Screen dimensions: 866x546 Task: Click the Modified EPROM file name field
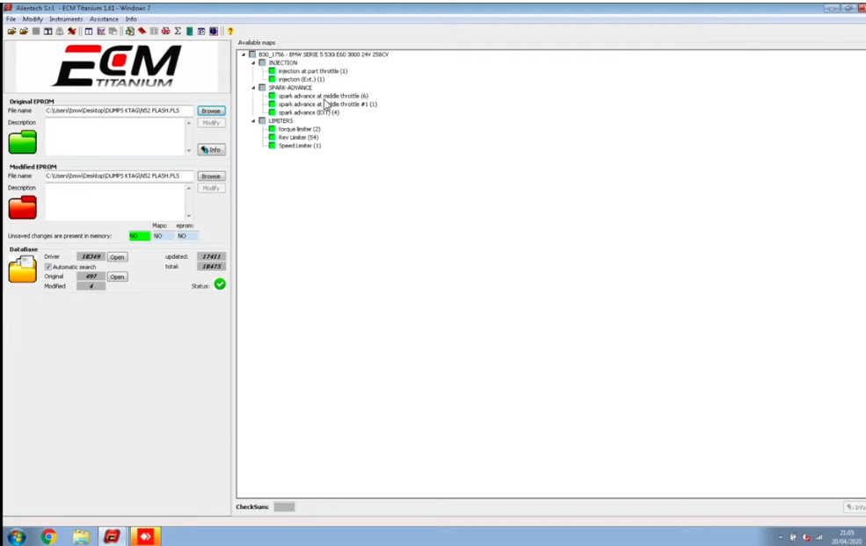pyautogui.click(x=120, y=176)
